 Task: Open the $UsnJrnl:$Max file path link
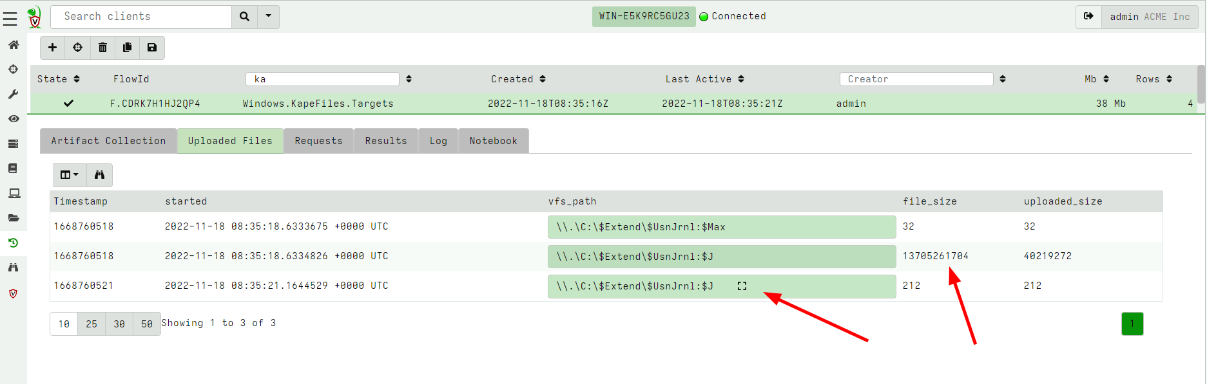641,227
